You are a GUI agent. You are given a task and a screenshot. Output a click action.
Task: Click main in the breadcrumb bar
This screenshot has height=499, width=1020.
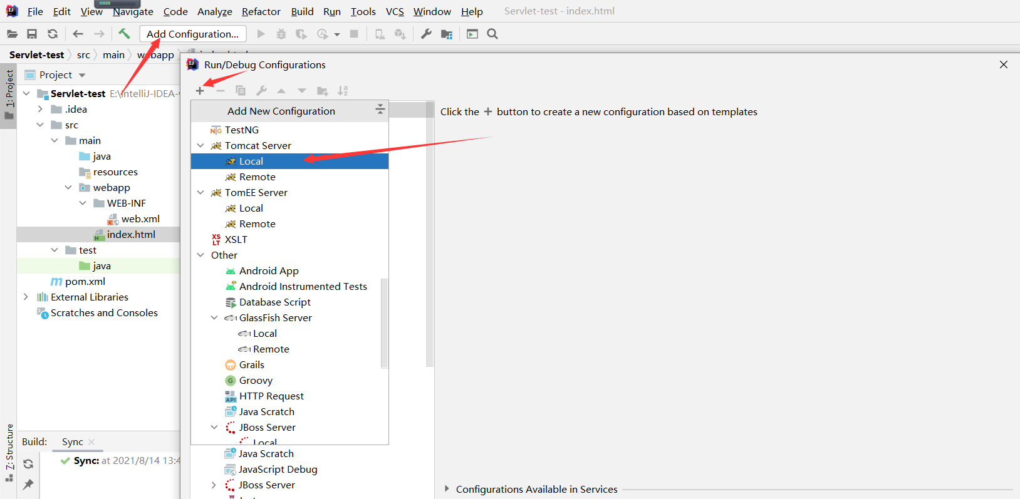coord(113,55)
